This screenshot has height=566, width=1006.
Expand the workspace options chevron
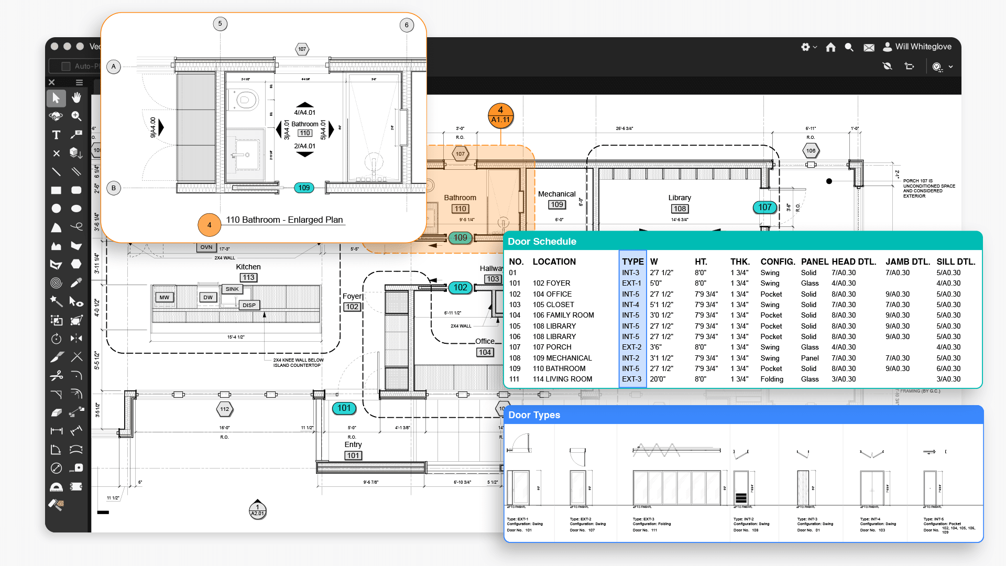point(950,67)
